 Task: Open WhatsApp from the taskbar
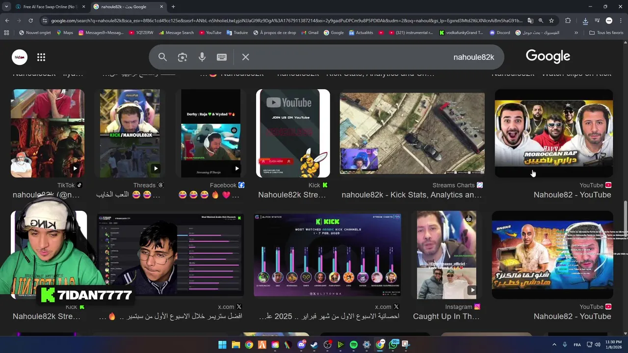(393, 345)
